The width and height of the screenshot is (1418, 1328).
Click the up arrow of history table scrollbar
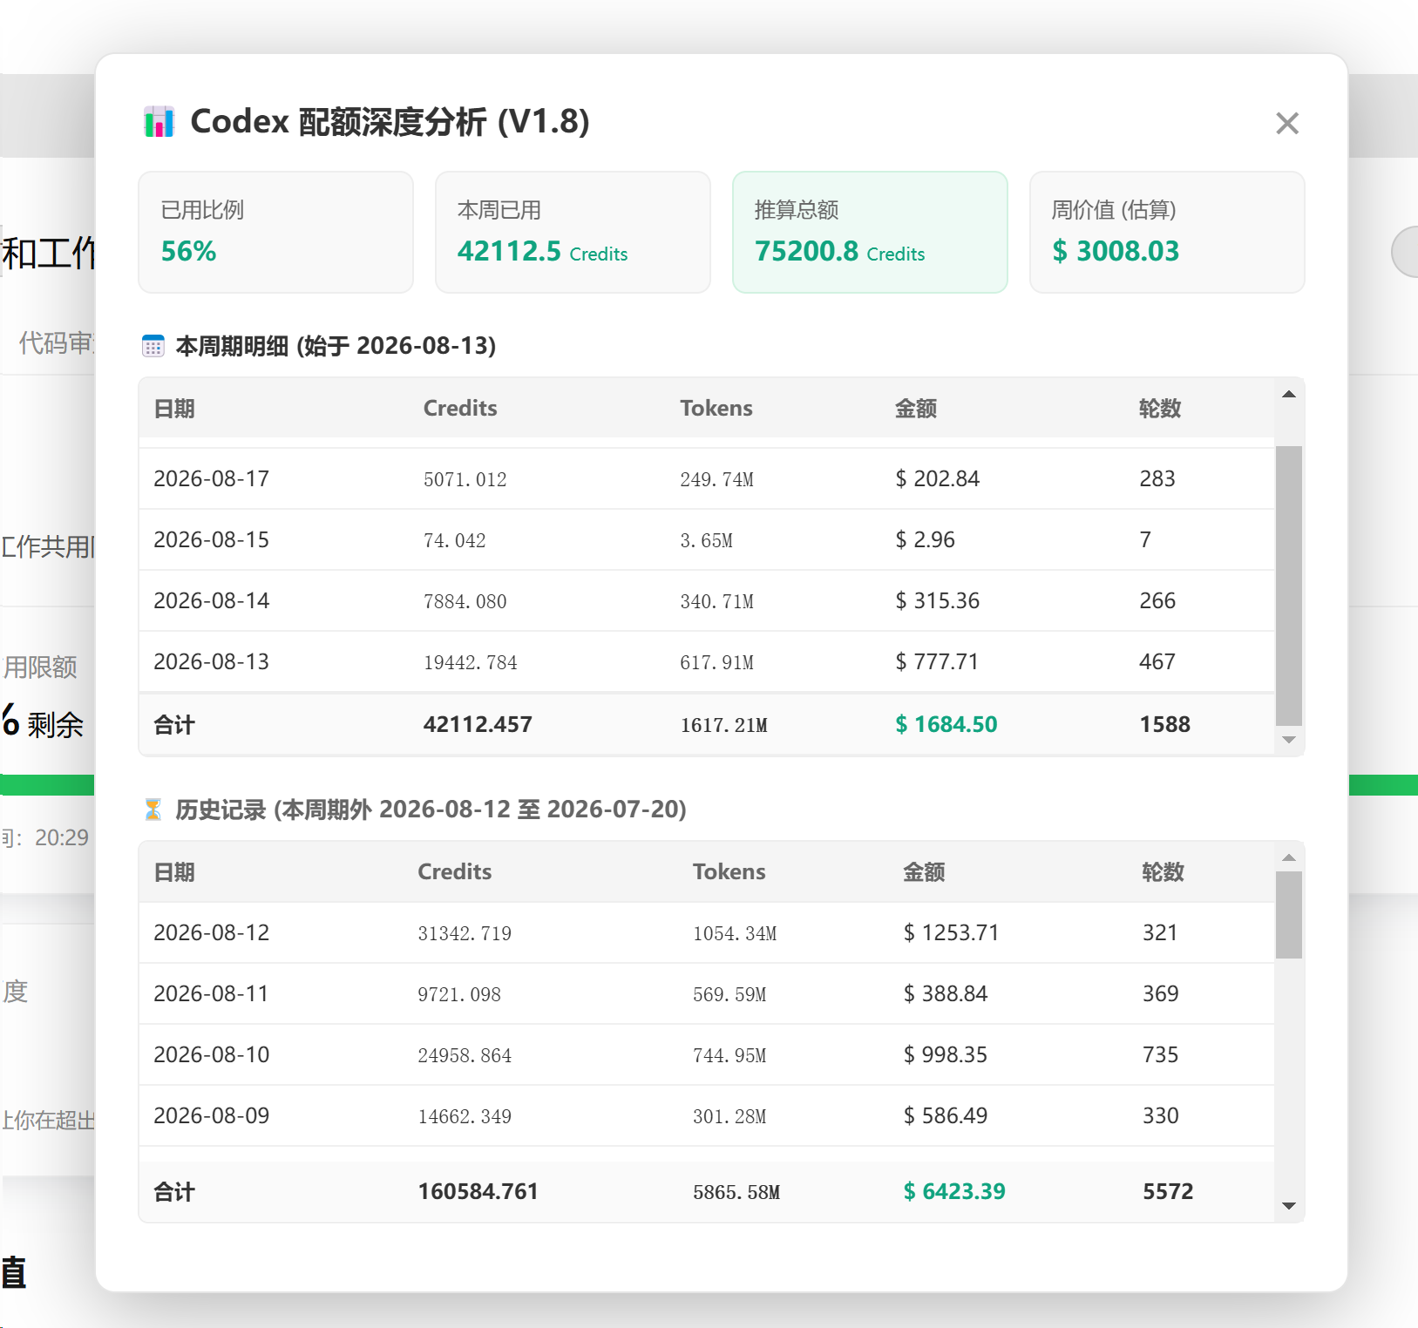1289,858
